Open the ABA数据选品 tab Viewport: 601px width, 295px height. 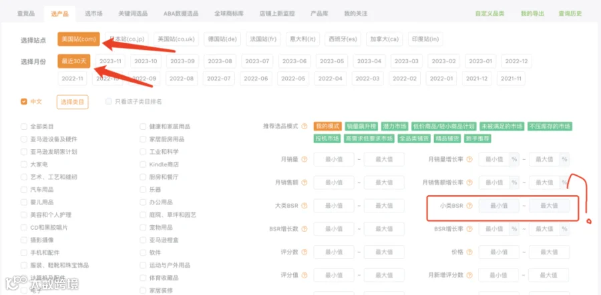181,14
